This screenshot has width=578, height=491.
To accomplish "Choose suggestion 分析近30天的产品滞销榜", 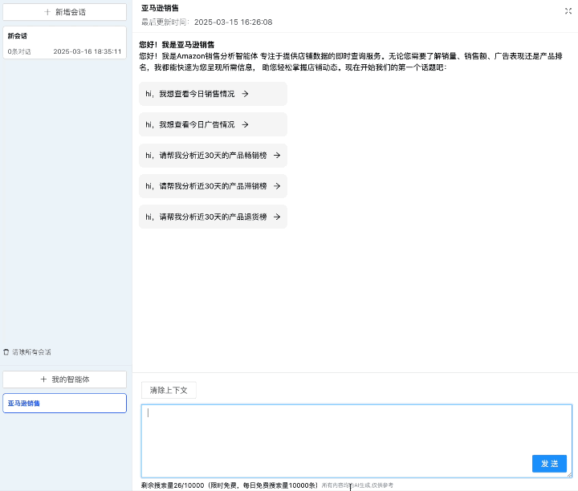I will pyautogui.click(x=213, y=186).
